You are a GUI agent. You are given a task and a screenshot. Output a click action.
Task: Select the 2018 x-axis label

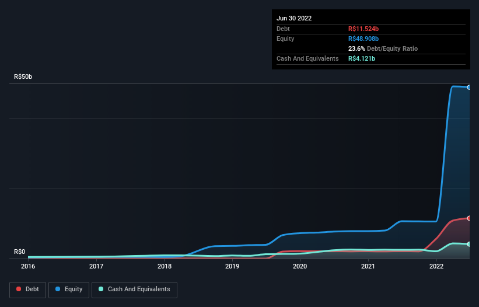(165, 266)
